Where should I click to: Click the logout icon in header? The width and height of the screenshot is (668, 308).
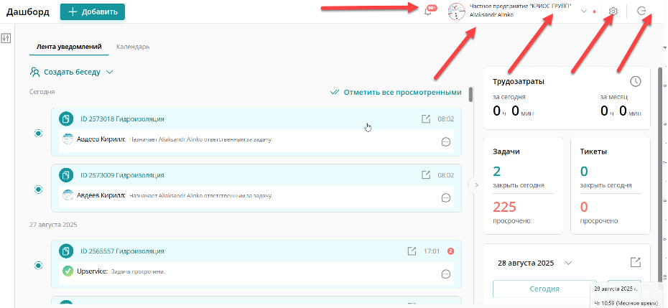[641, 11]
